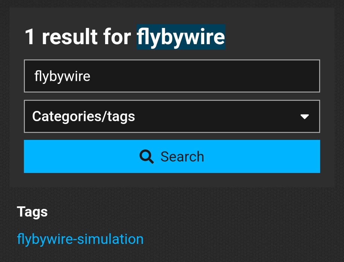Click the magnifying glass search icon
Image resolution: width=344 pixels, height=262 pixels.
(147, 157)
